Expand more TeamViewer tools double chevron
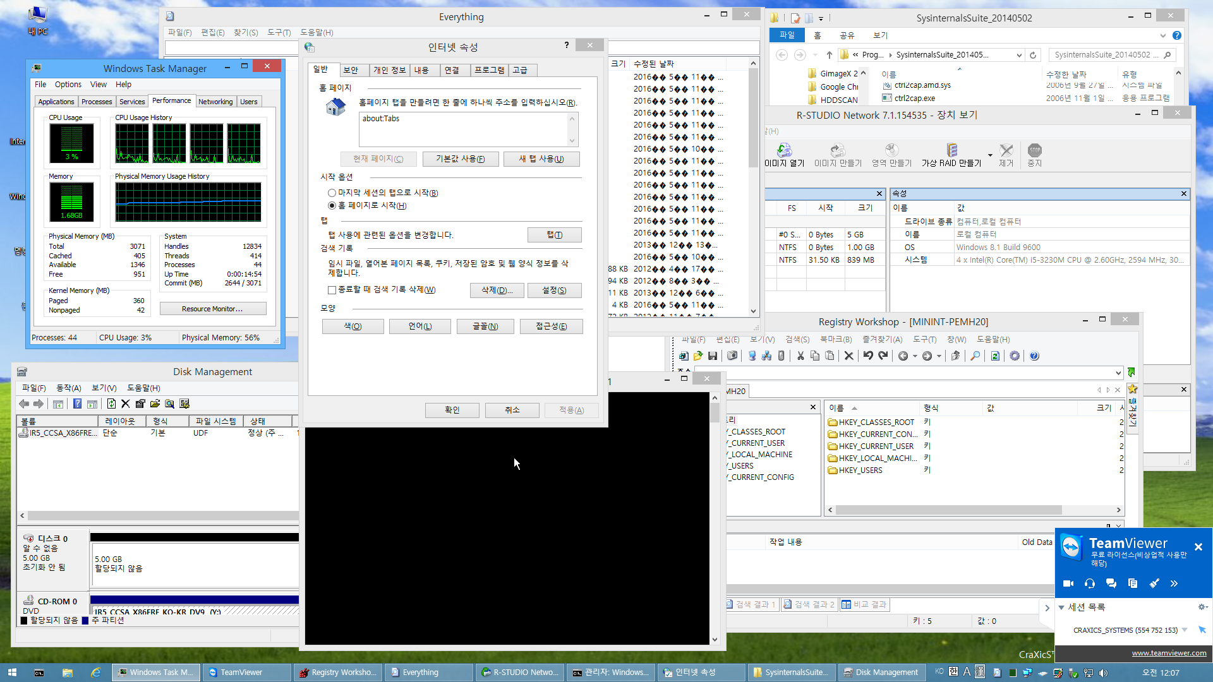 click(x=1174, y=583)
